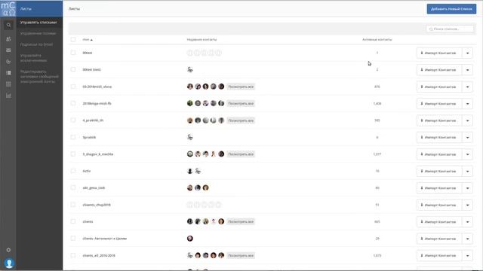Screen dimensions: 483x271
Task: Click Посмотреть все in the 9_shagov_k_mechte row
Action: click(x=241, y=154)
